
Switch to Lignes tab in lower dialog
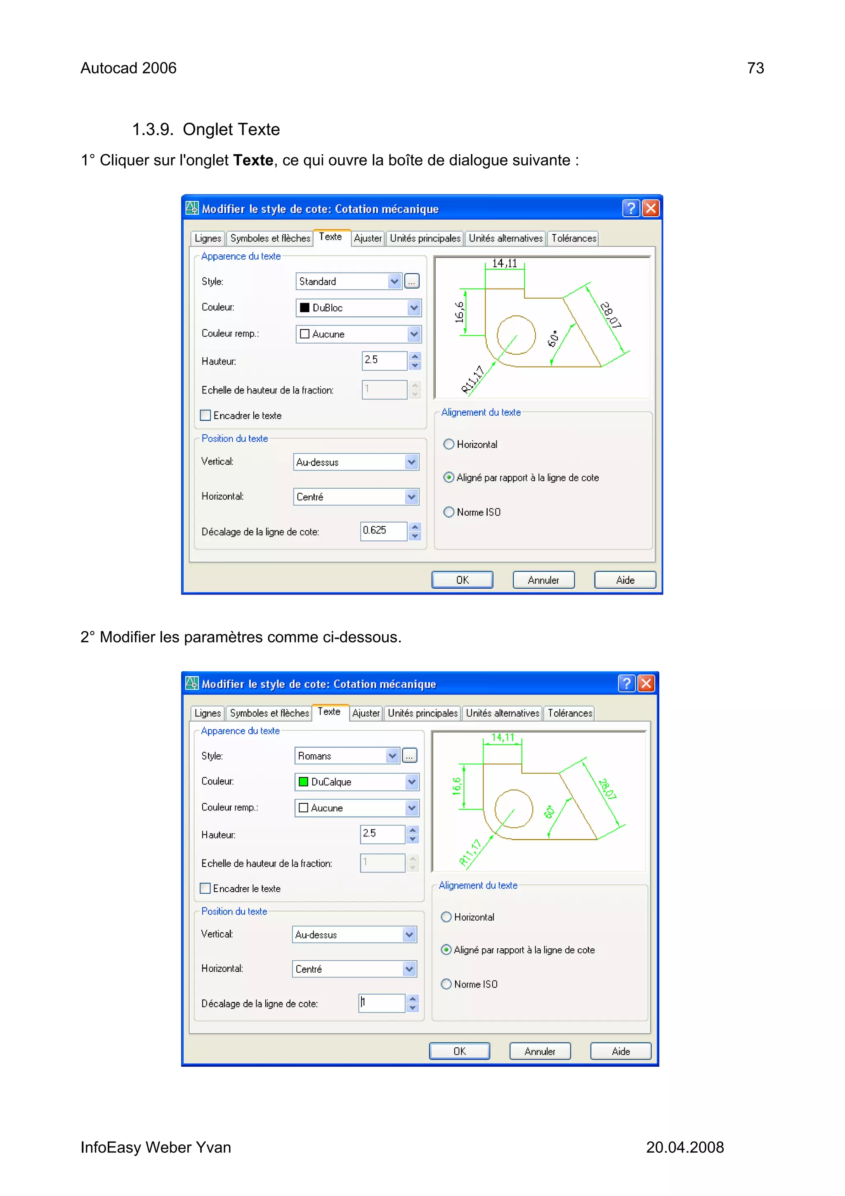tap(207, 713)
